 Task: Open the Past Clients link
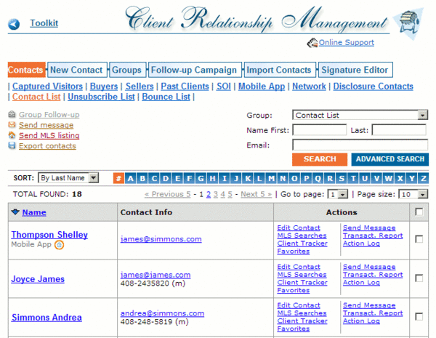(185, 86)
